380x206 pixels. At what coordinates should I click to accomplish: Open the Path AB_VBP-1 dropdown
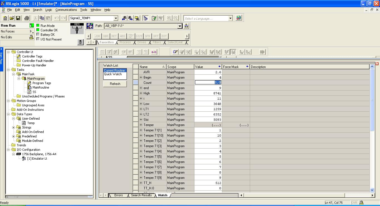tap(180, 26)
